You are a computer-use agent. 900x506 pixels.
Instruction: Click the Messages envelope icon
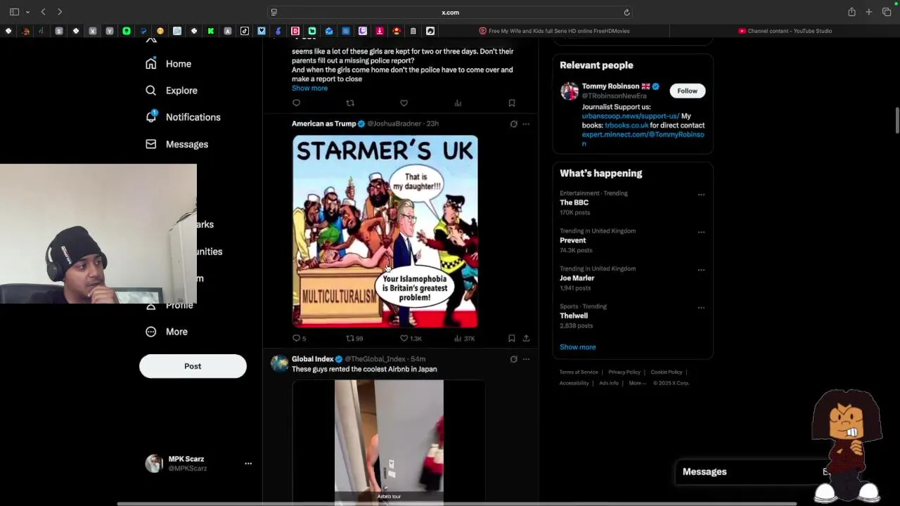tap(150, 144)
